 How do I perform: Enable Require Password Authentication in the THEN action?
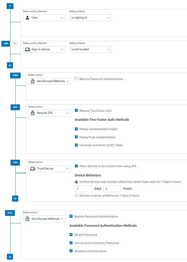76,79
